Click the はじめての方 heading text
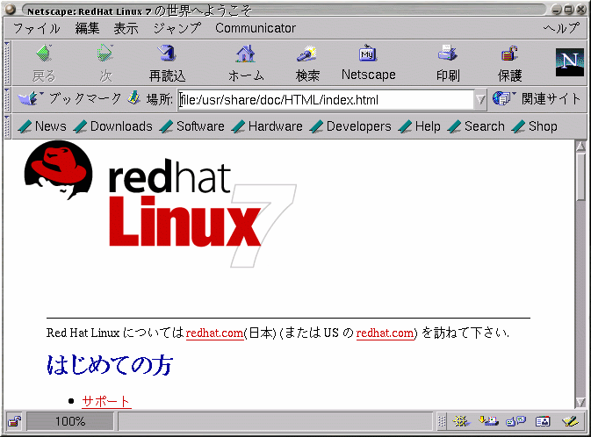This screenshot has height=437, width=591. coord(110,365)
